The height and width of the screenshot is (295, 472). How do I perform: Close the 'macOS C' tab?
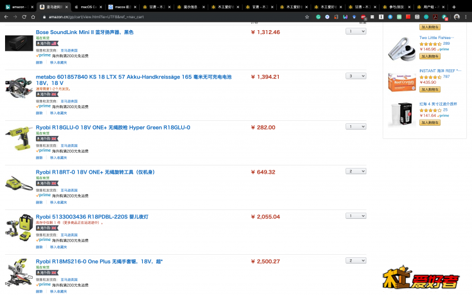click(x=101, y=7)
